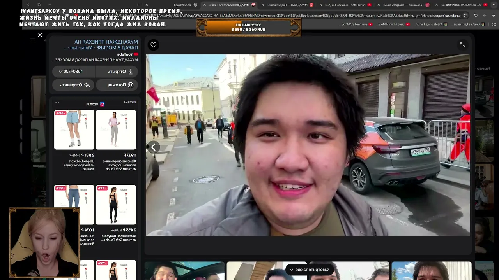Image resolution: width=499 pixels, height=280 pixels.
Task: Open the first related thumbnail under Смотрите также
Action: (x=184, y=271)
